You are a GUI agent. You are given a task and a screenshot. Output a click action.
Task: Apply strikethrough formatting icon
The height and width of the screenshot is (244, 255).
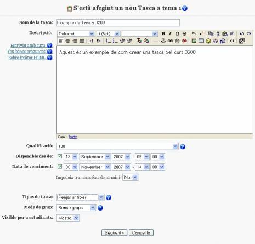click(x=184, y=33)
